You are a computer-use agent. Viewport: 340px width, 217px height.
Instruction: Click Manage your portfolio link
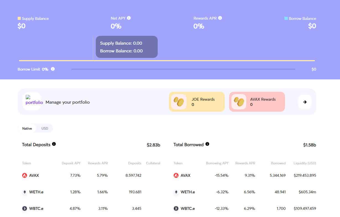[x=67, y=102]
